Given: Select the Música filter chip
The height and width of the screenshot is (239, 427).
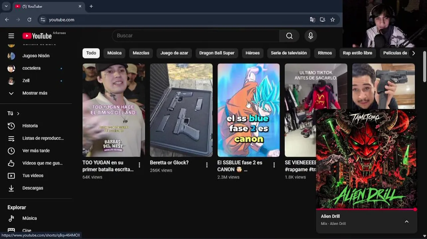Looking at the screenshot, I should (114, 53).
